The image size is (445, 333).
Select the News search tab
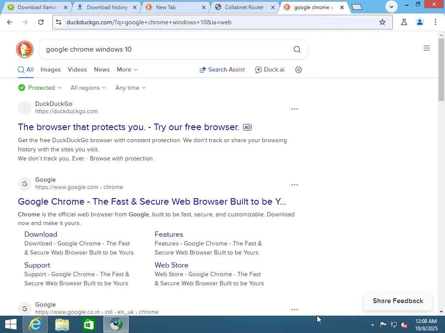click(x=102, y=70)
